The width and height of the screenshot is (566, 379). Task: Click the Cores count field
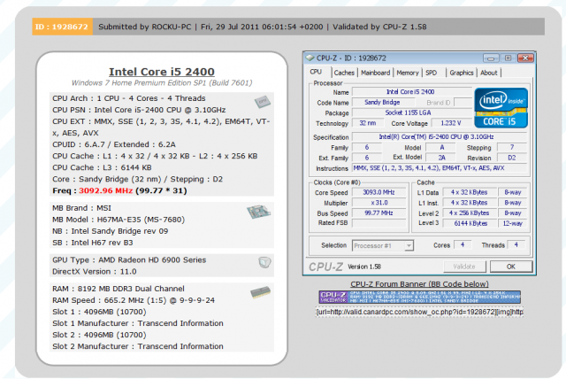[x=463, y=245]
